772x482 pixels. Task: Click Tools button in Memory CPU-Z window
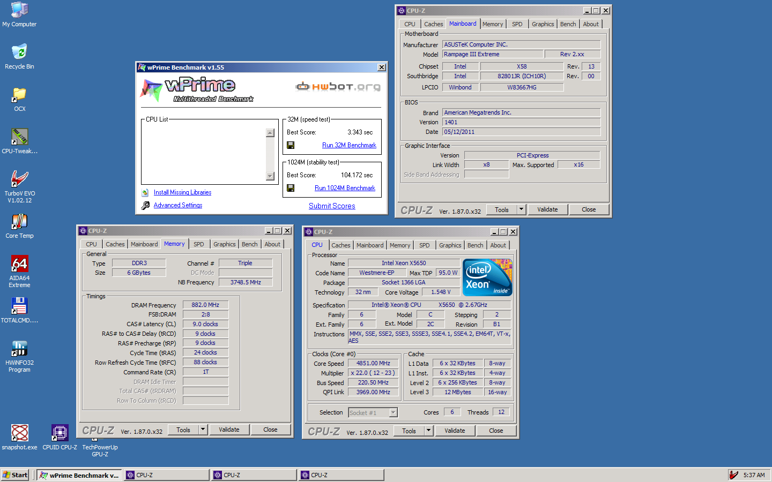point(183,430)
